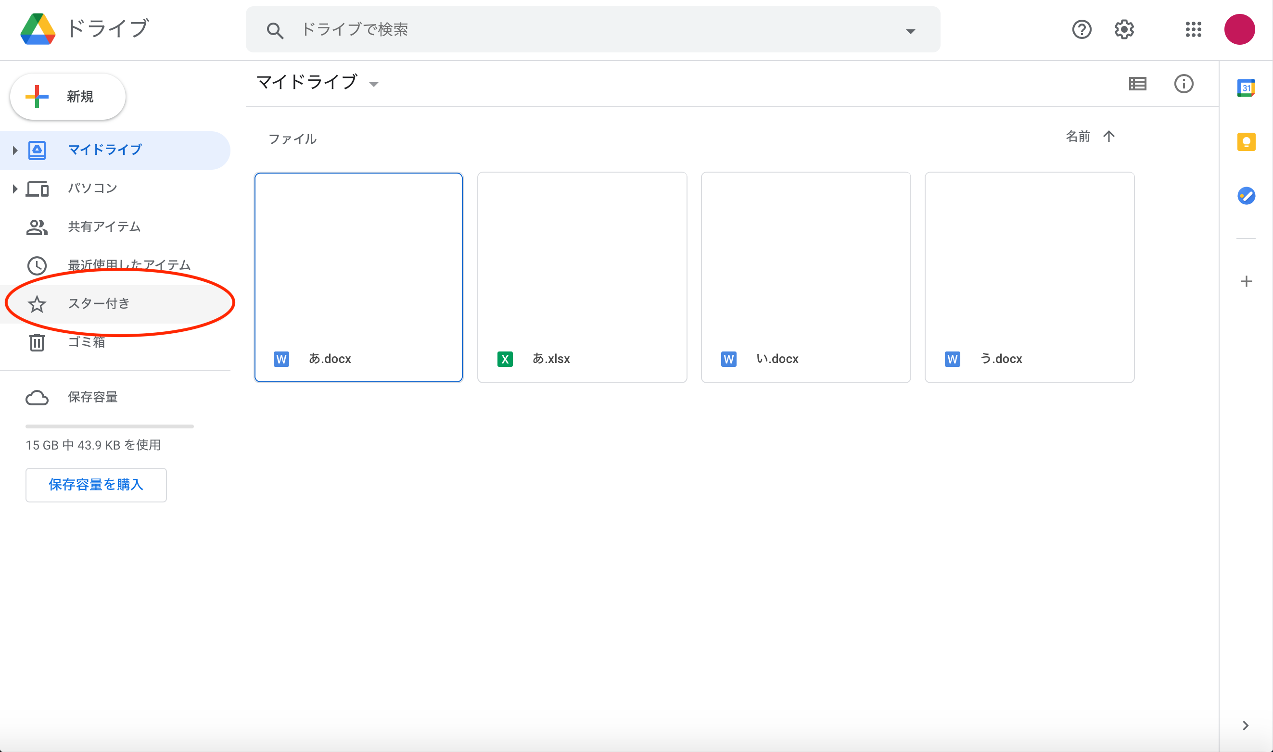Click the 名前 sort label

(1078, 137)
